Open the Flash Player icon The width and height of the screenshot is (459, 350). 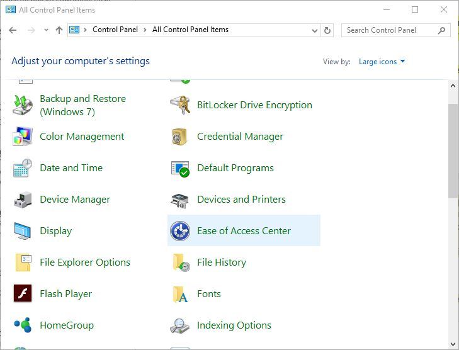pos(23,294)
